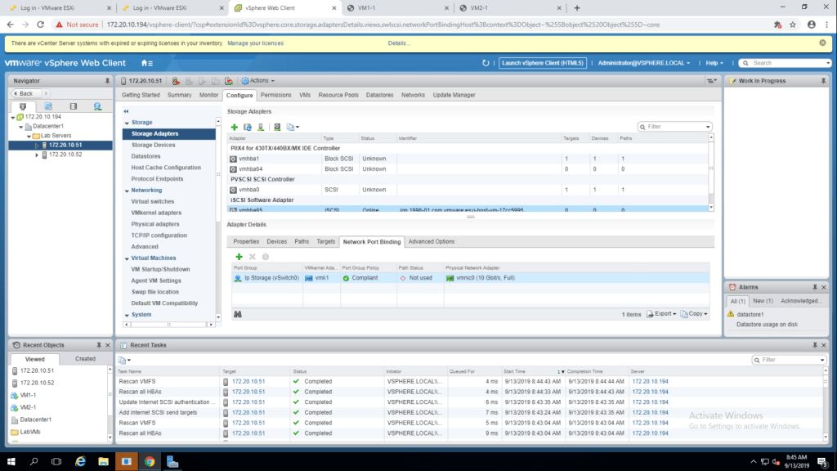Click the Manage your licenses link
The width and height of the screenshot is (837, 471).
coord(255,43)
